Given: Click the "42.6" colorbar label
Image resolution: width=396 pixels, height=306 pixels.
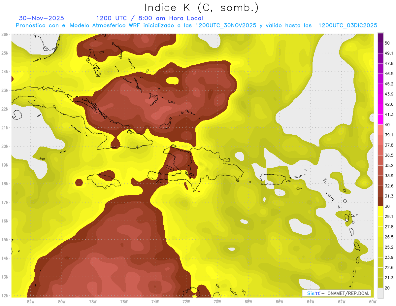Looking at the screenshot, I should 389,104.
